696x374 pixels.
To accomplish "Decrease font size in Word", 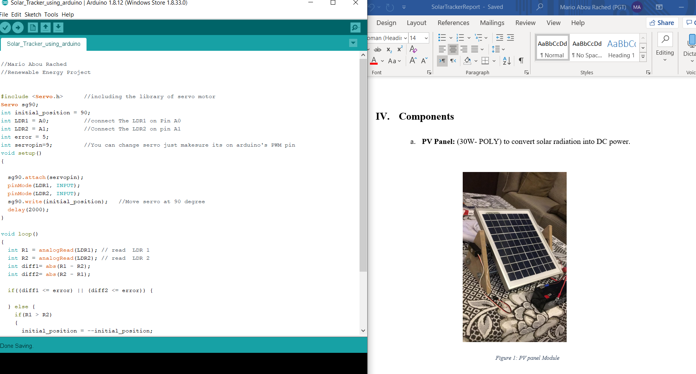I will [424, 60].
